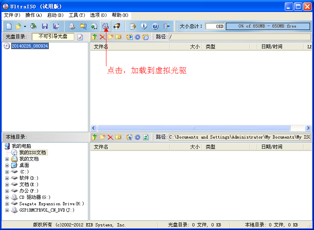Screen dimensions: 314x230
Task: Sort local files by 文件名 column header
Action: tap(130, 147)
